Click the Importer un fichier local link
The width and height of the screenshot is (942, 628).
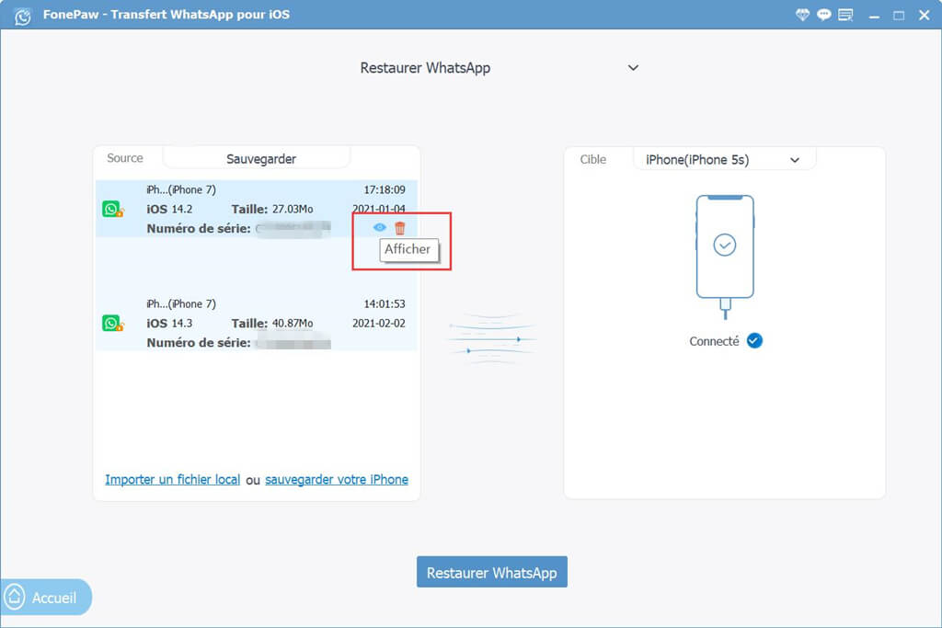pyautogui.click(x=172, y=479)
